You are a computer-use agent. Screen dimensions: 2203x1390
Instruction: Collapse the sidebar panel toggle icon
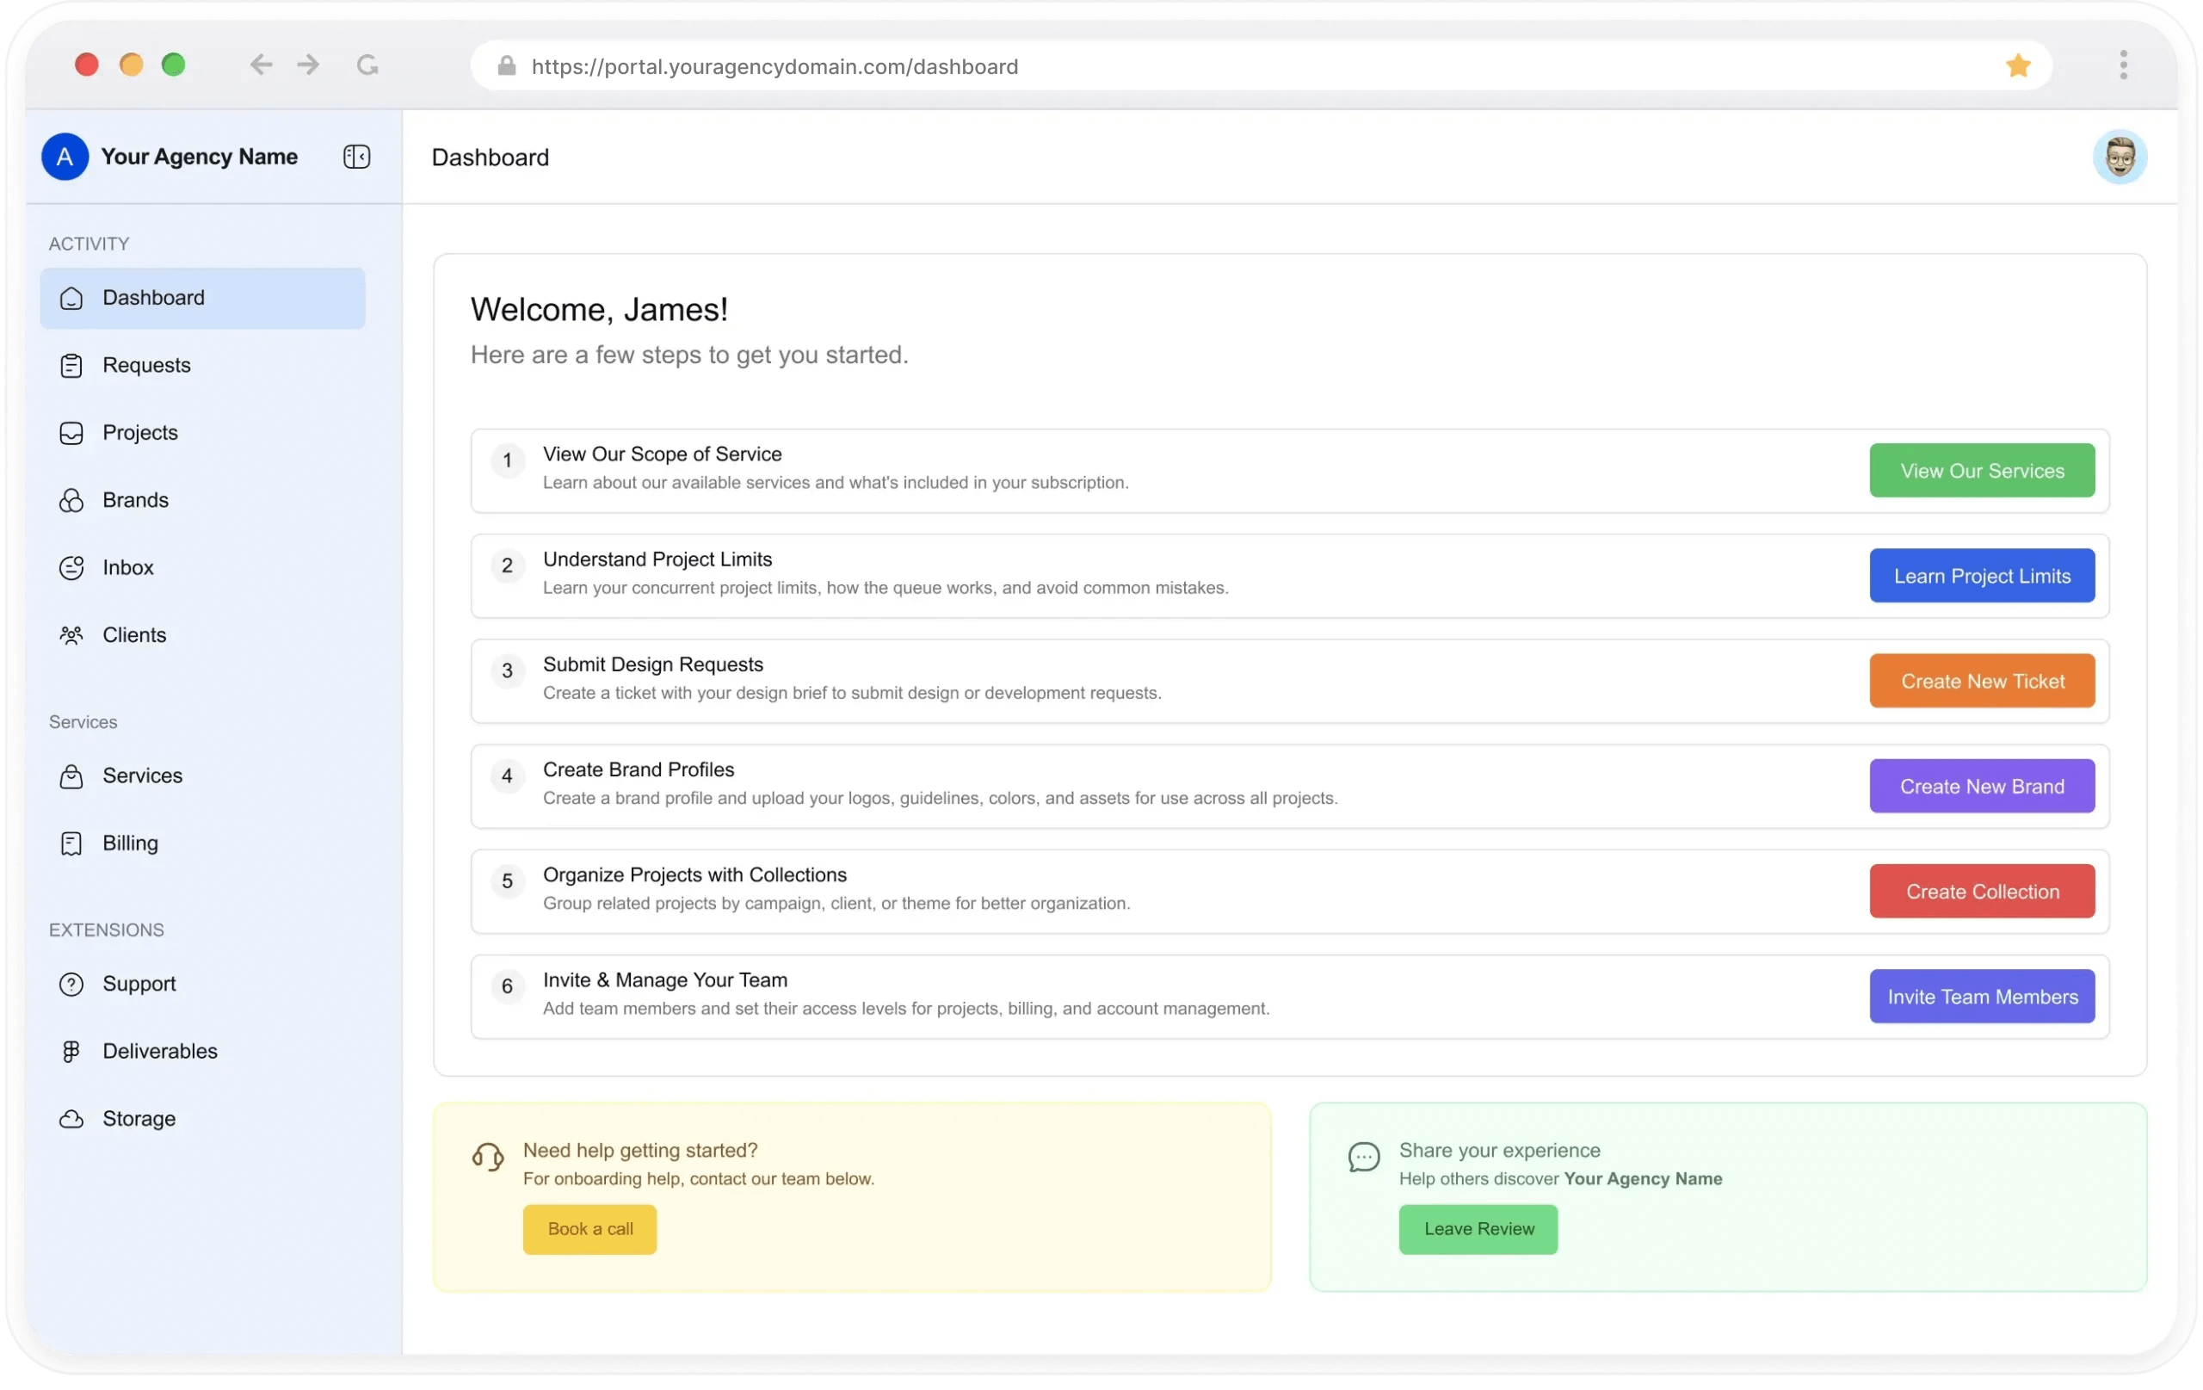click(x=357, y=157)
